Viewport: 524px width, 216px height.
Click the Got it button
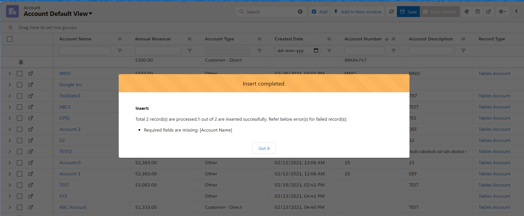(x=264, y=148)
